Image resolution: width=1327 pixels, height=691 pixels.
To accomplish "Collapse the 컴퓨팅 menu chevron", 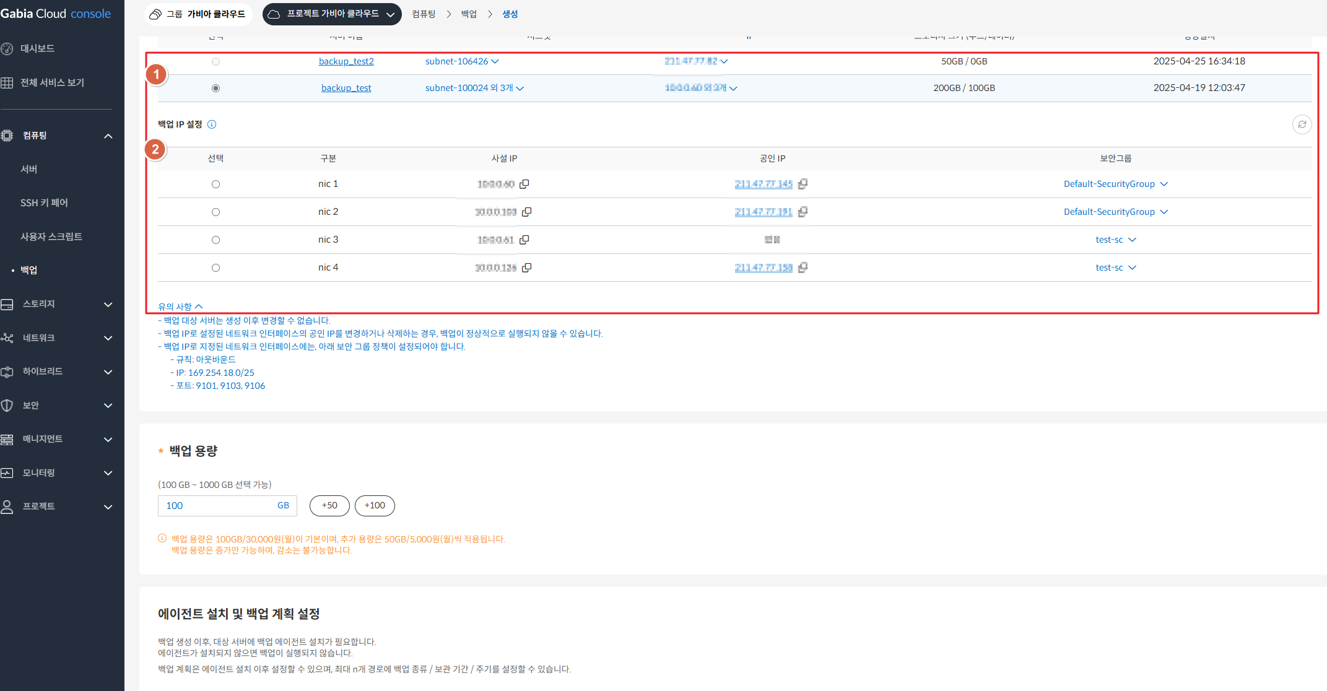I will (x=108, y=136).
